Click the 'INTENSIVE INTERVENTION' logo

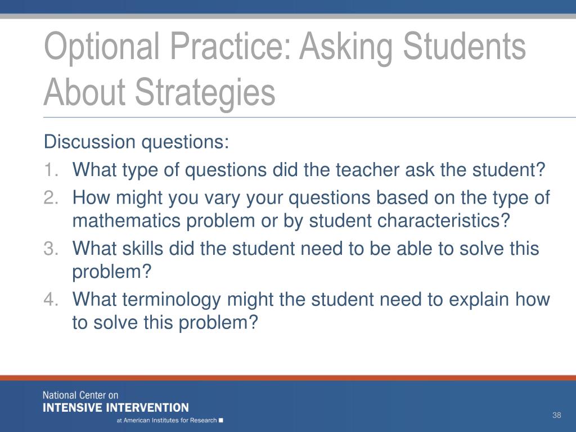point(116,408)
